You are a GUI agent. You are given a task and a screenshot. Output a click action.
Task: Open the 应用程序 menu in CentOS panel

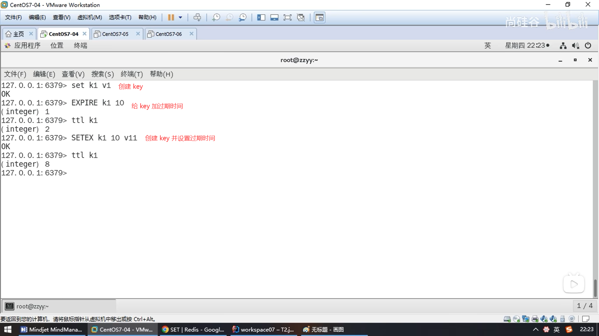[27, 45]
